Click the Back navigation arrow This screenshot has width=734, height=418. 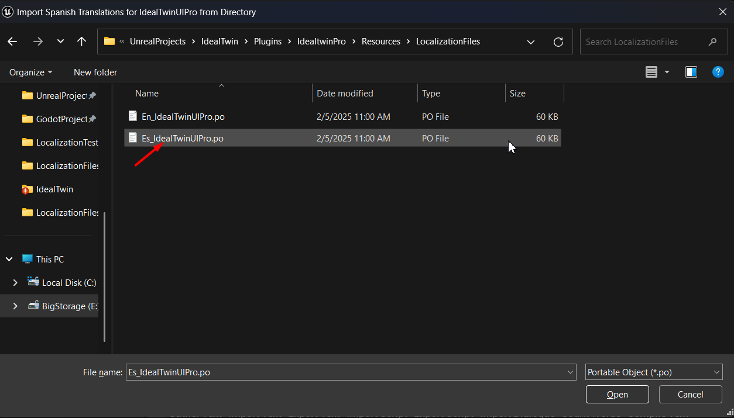[x=12, y=42]
